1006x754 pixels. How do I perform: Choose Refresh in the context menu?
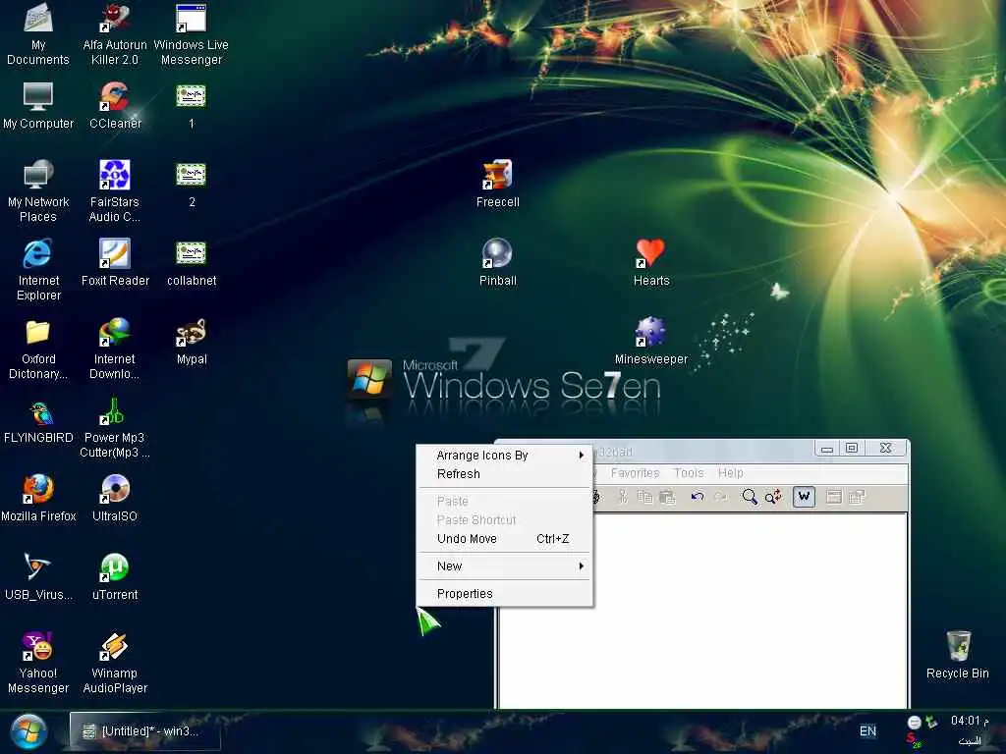(x=504, y=474)
